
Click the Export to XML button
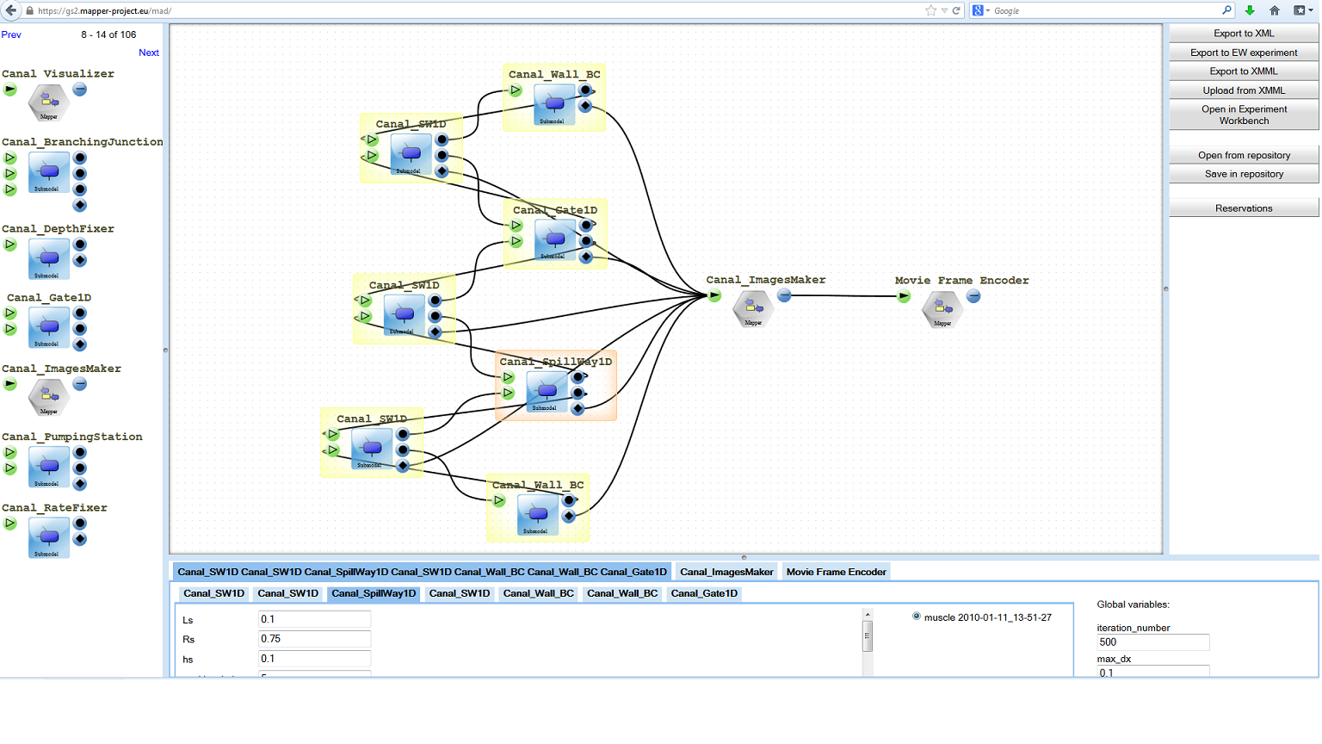(x=1243, y=34)
